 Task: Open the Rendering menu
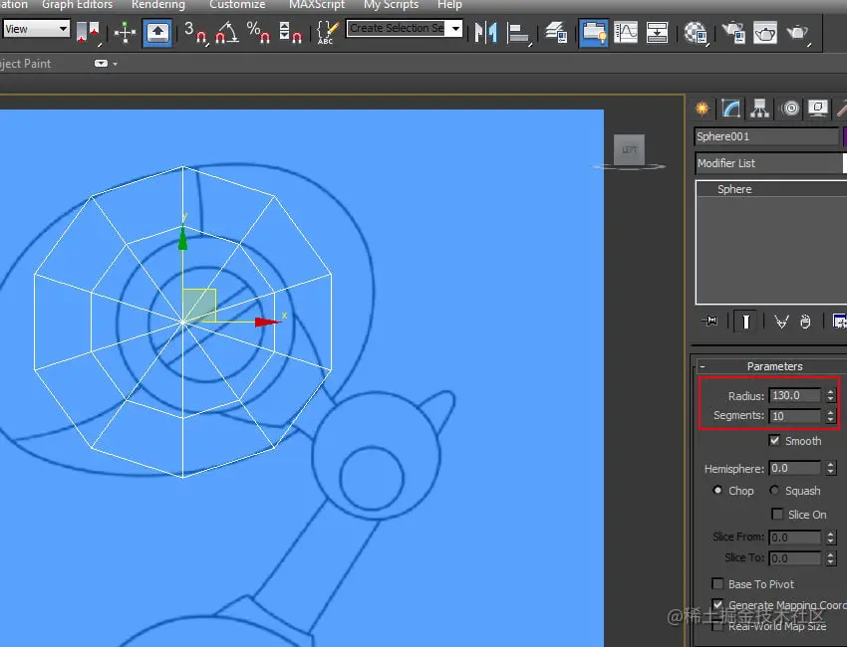tap(158, 5)
